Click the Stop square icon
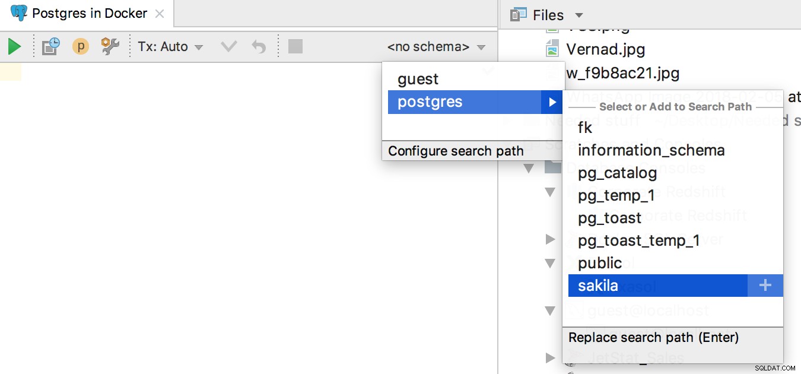This screenshot has width=801, height=374. 295,46
